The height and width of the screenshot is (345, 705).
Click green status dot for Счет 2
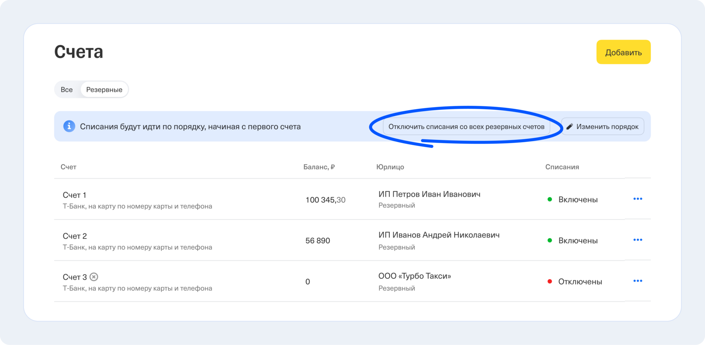tap(550, 240)
